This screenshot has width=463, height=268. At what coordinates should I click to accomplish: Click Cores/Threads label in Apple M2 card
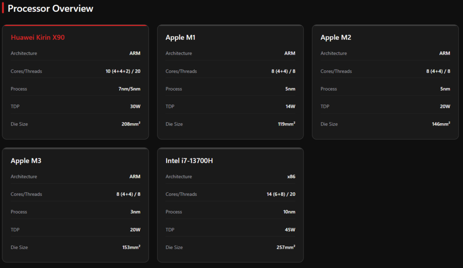click(336, 71)
